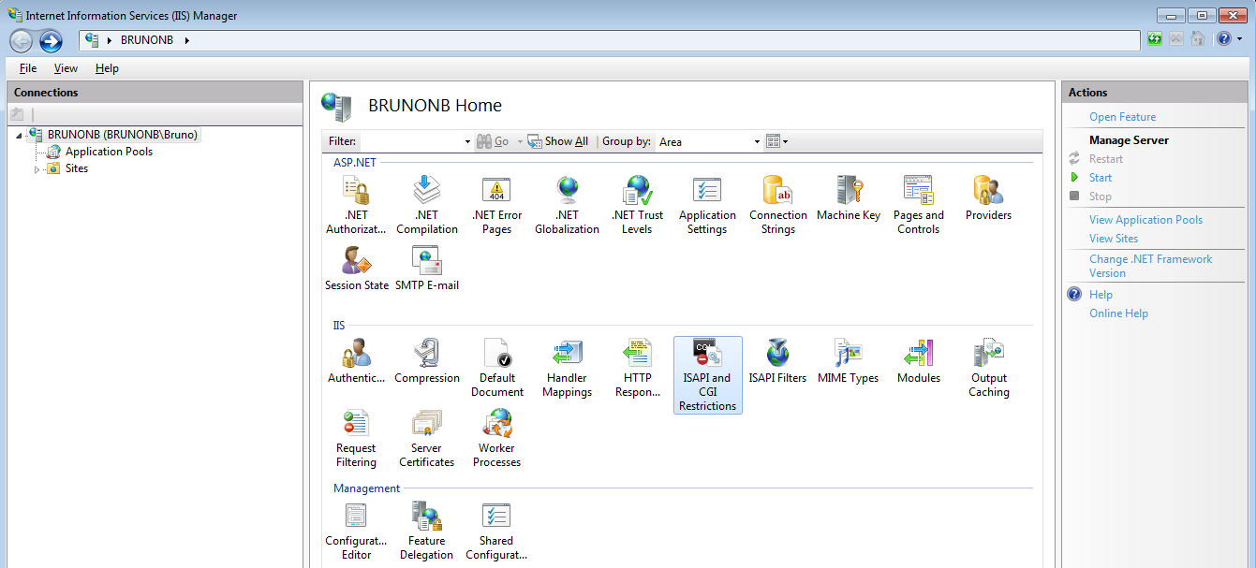Click the Back navigation arrow
The height and width of the screenshot is (568, 1256).
22,41
